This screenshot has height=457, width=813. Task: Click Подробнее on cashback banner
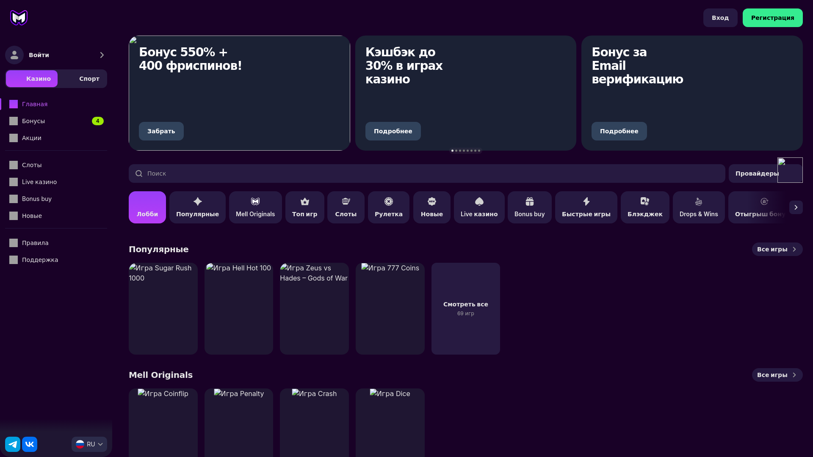coord(393,131)
